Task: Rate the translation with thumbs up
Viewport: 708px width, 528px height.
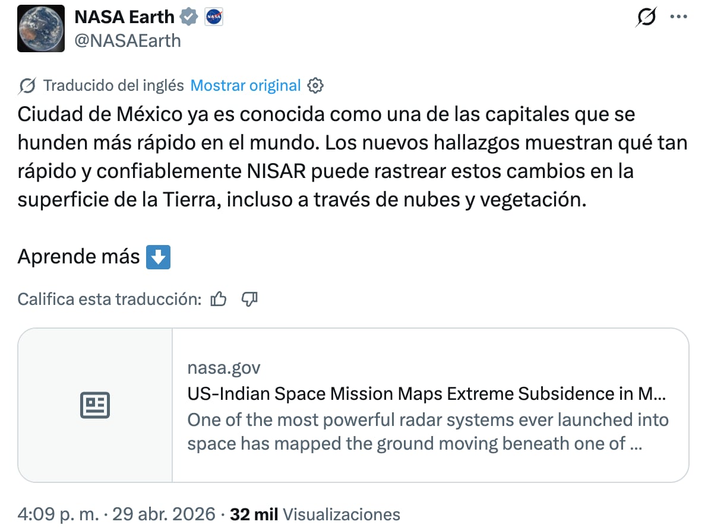Action: [219, 299]
